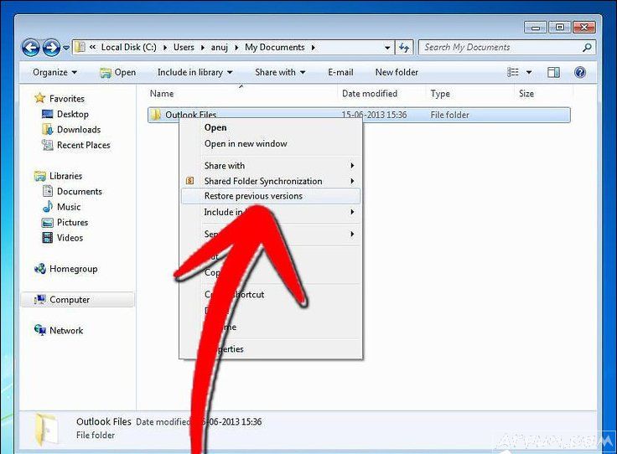The height and width of the screenshot is (454, 617).
Task: Select anuj in the address path
Action: pos(219,48)
